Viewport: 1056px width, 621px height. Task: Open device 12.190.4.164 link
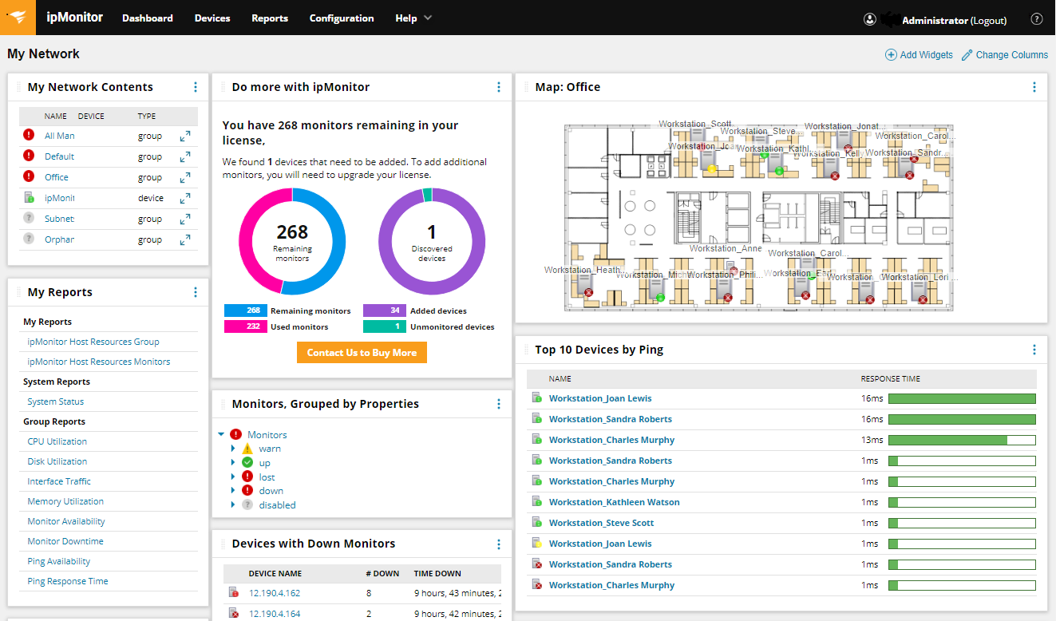tap(275, 614)
